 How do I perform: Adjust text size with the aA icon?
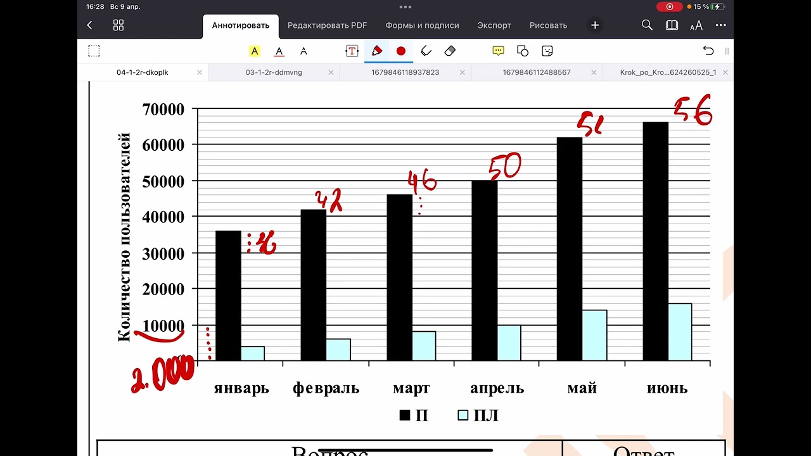point(696,25)
